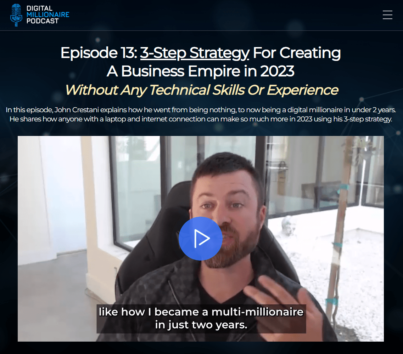The width and height of the screenshot is (403, 354).
Task: Click the "PODCAST" word in the header logo
Action: (43, 21)
